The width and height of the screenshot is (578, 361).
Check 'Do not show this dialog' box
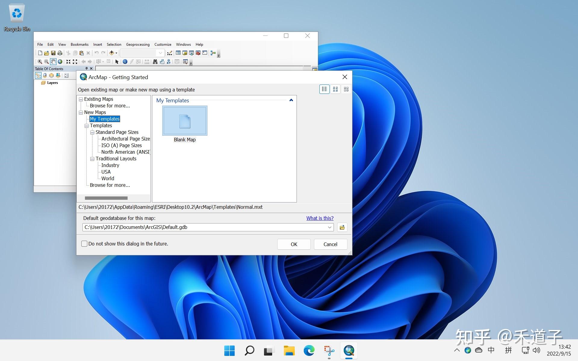(x=84, y=244)
